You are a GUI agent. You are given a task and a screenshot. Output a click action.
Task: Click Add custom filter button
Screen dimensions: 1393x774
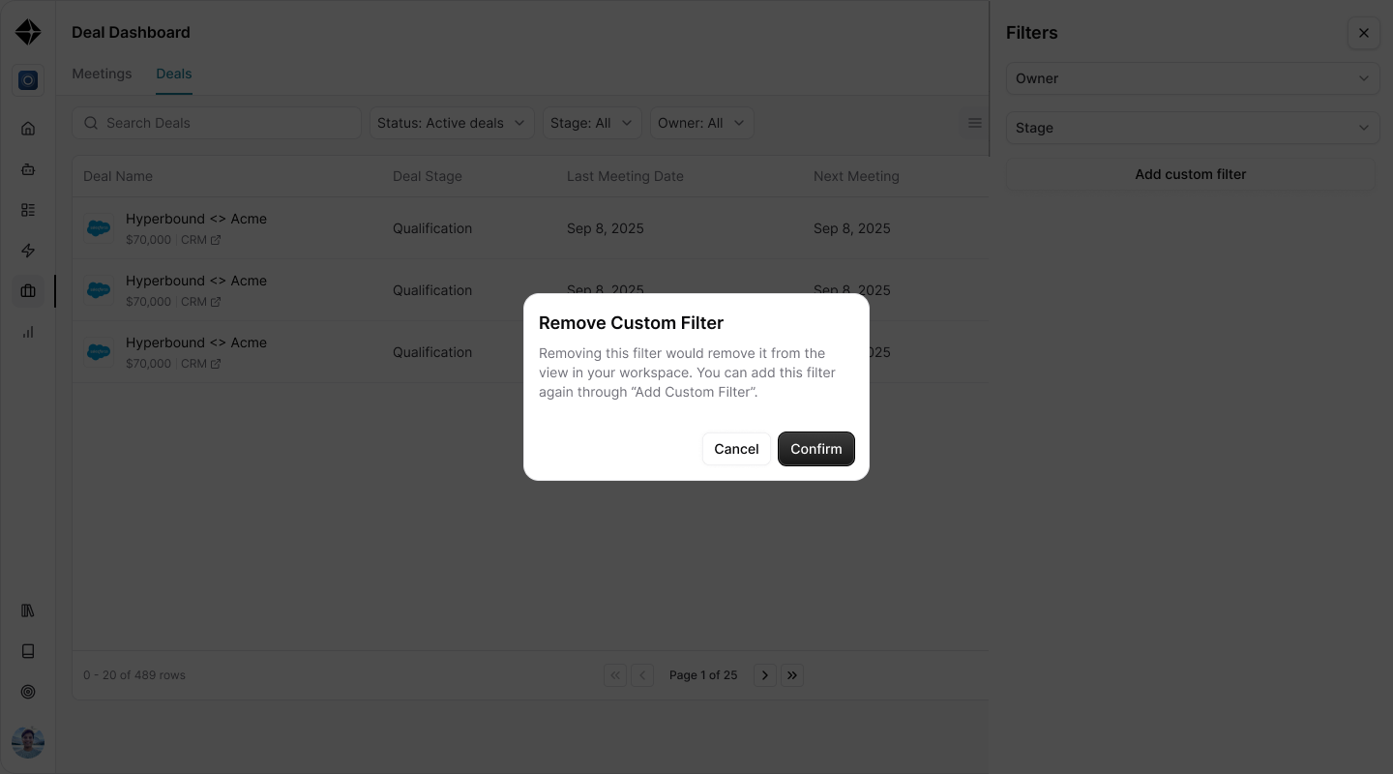pyautogui.click(x=1191, y=174)
